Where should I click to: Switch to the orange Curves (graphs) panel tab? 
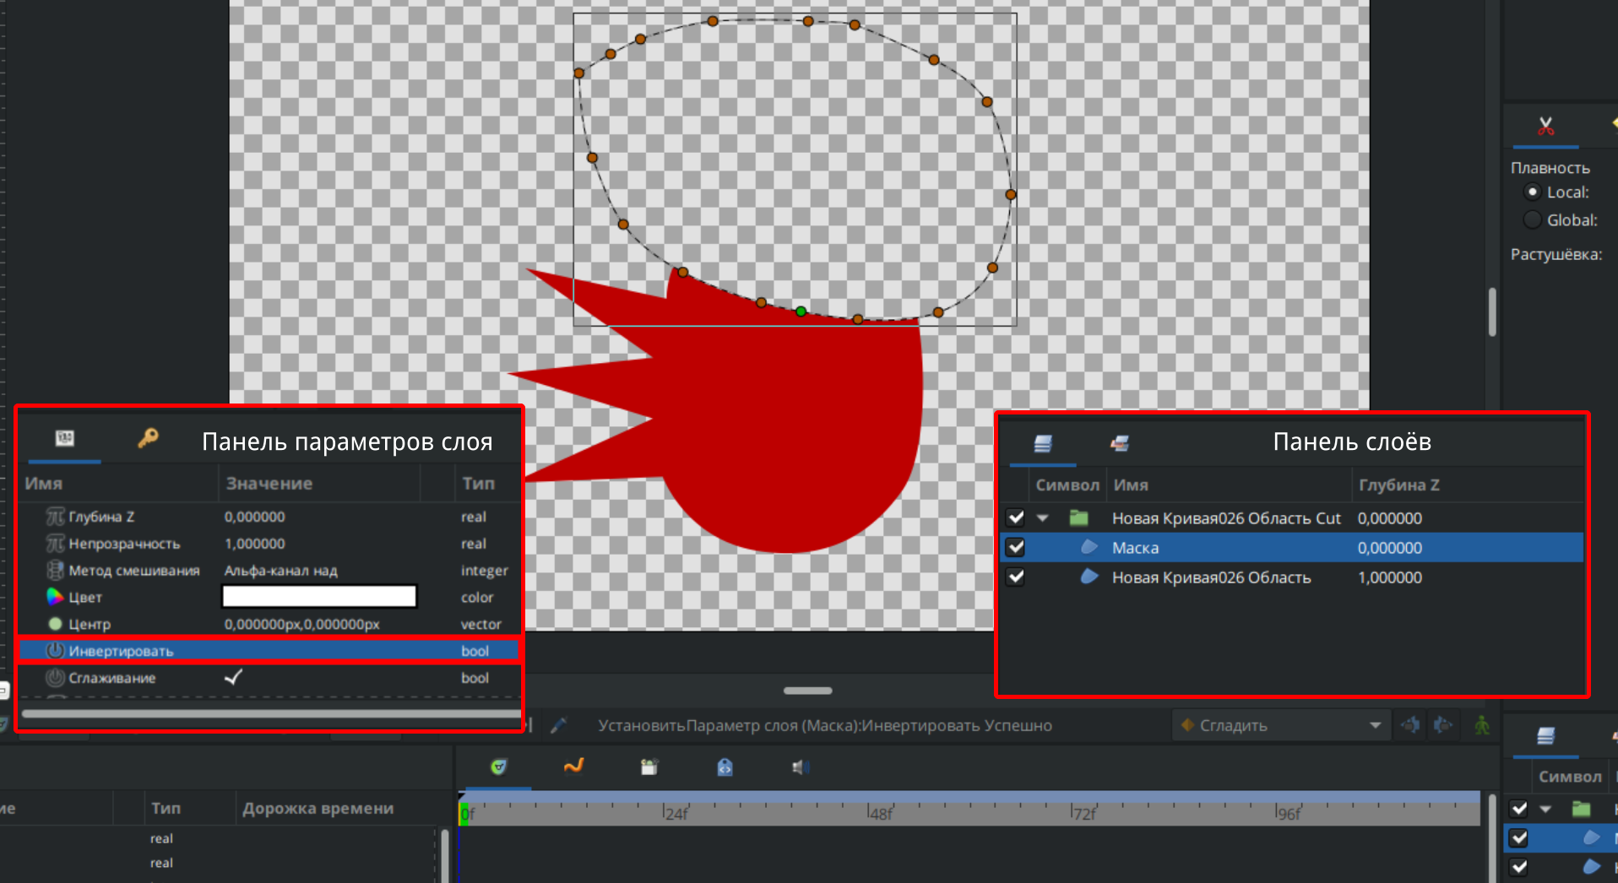(573, 767)
